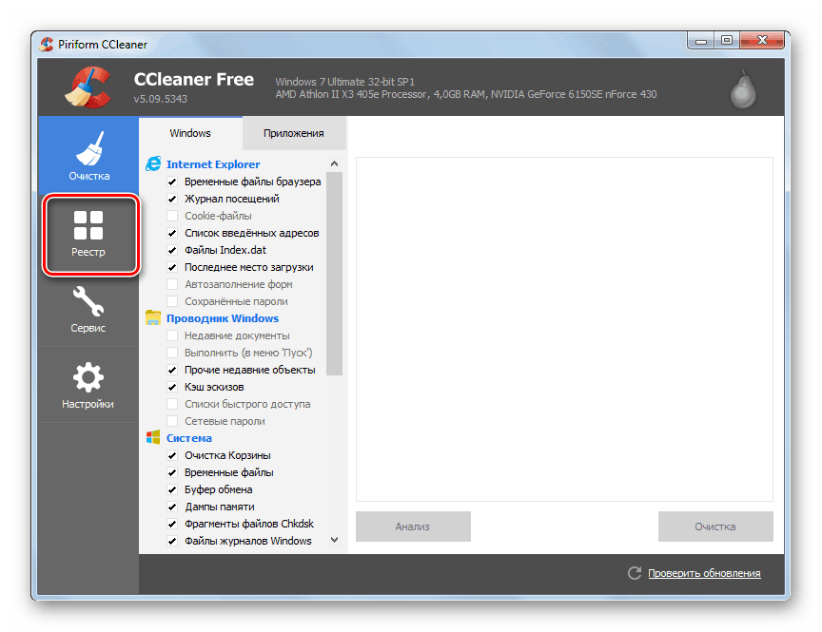Open the Реестр registry section

point(90,235)
